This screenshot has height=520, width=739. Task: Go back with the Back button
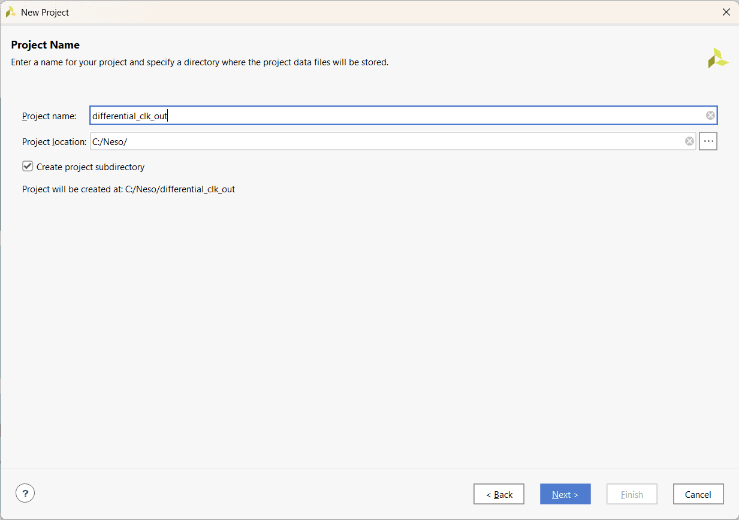499,494
